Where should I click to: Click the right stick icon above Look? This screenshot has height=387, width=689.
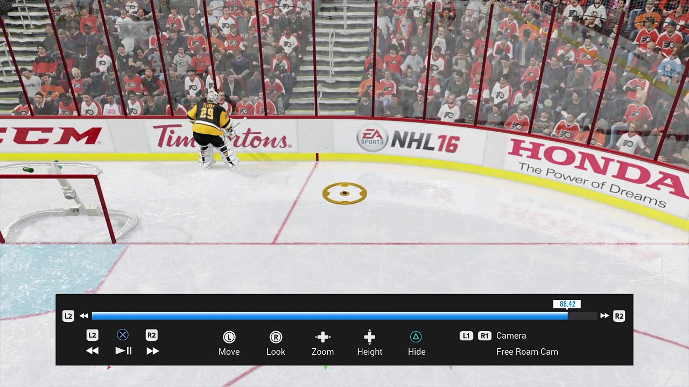point(276,337)
